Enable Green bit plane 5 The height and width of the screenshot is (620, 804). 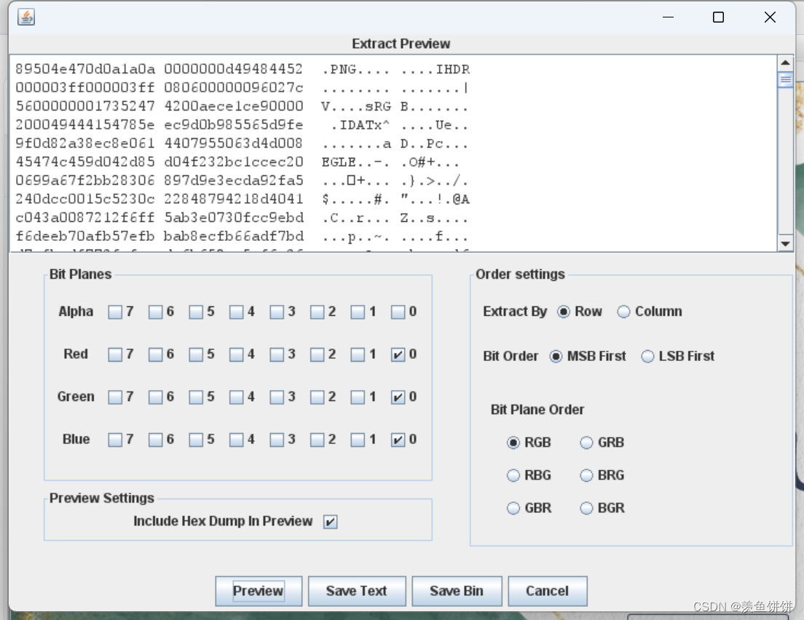click(197, 397)
